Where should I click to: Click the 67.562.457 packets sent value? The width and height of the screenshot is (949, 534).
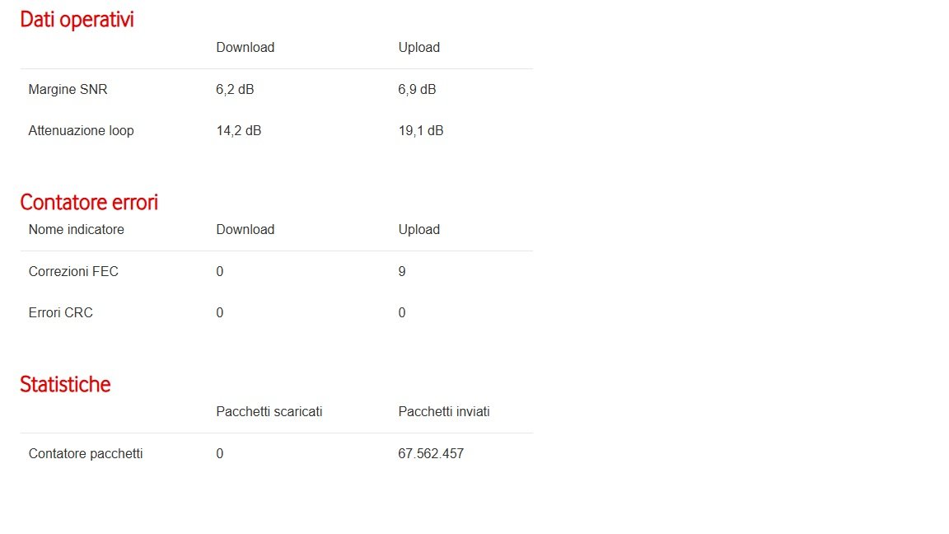click(431, 454)
